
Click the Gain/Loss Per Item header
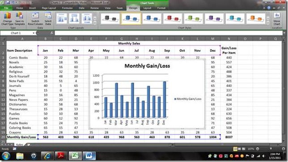(x=229, y=50)
